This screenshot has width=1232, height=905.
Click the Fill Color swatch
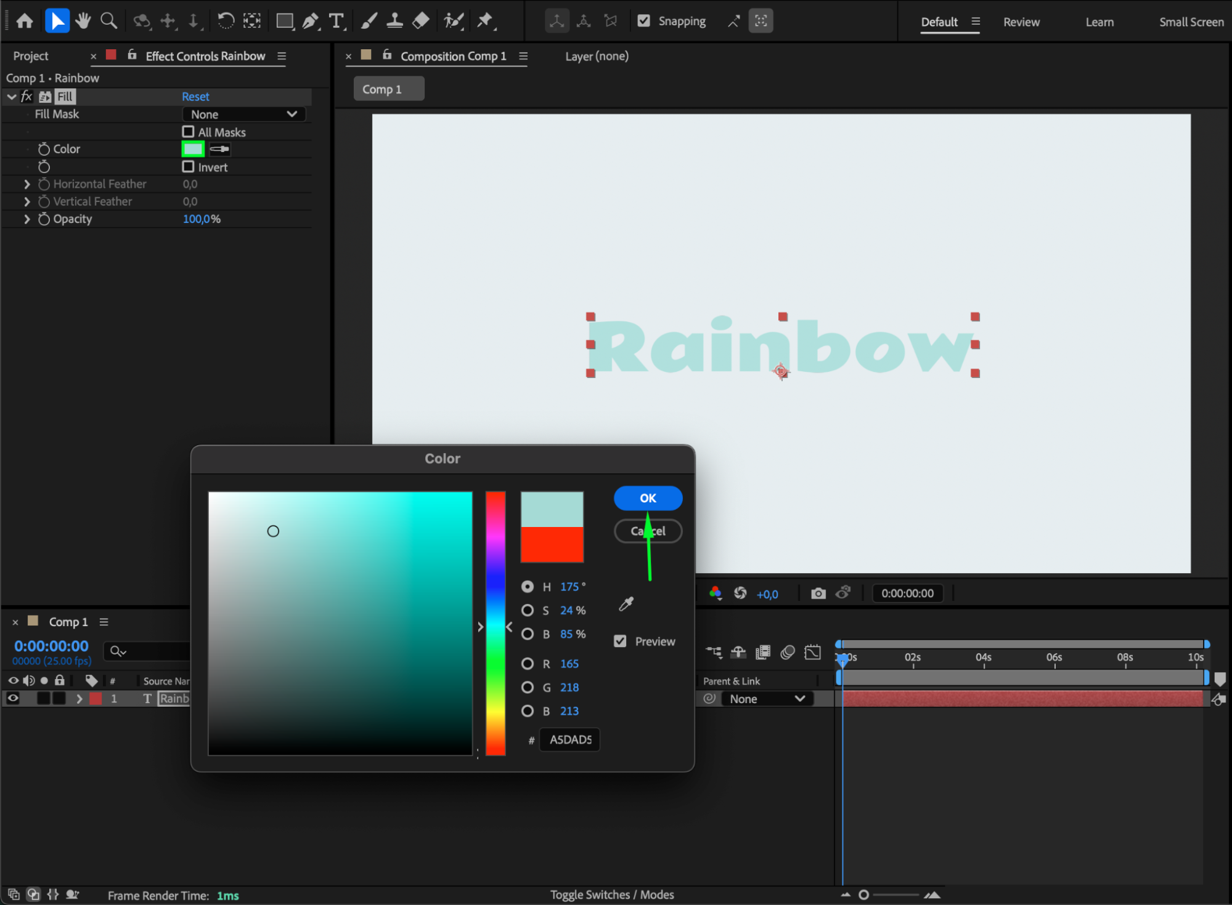[193, 149]
